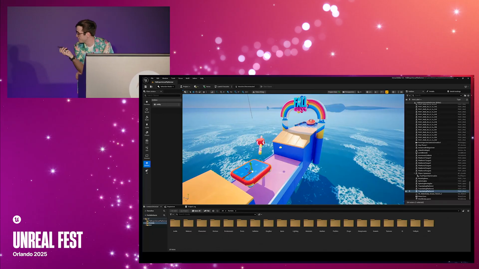The width and height of the screenshot is (479, 269).
Task: Open the Build menu
Action: [x=187, y=78]
